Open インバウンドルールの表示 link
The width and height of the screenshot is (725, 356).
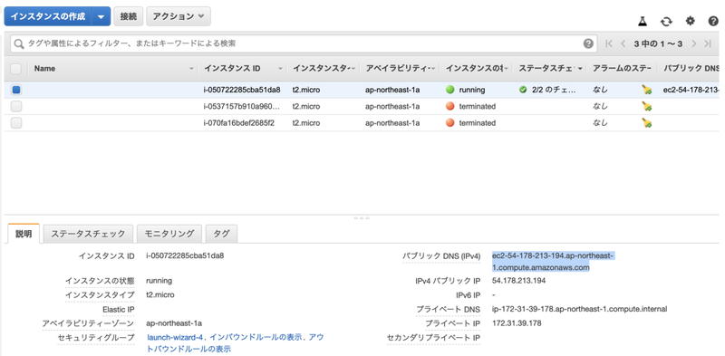(x=255, y=338)
